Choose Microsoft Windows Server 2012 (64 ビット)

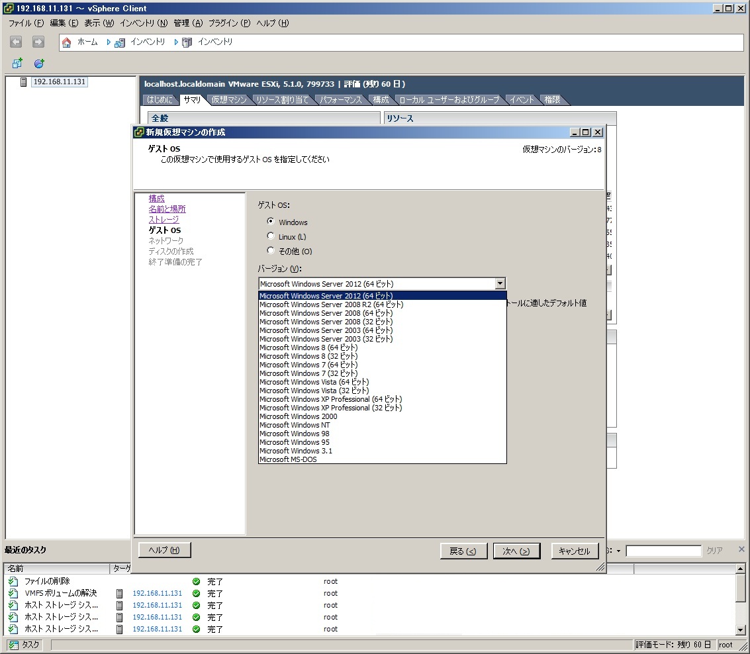coord(382,296)
